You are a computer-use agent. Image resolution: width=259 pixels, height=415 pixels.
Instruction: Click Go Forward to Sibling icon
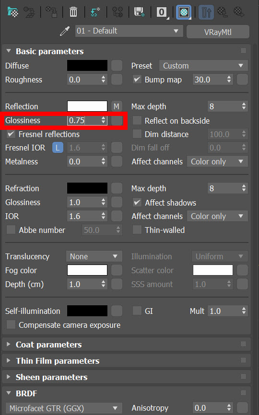239,12
